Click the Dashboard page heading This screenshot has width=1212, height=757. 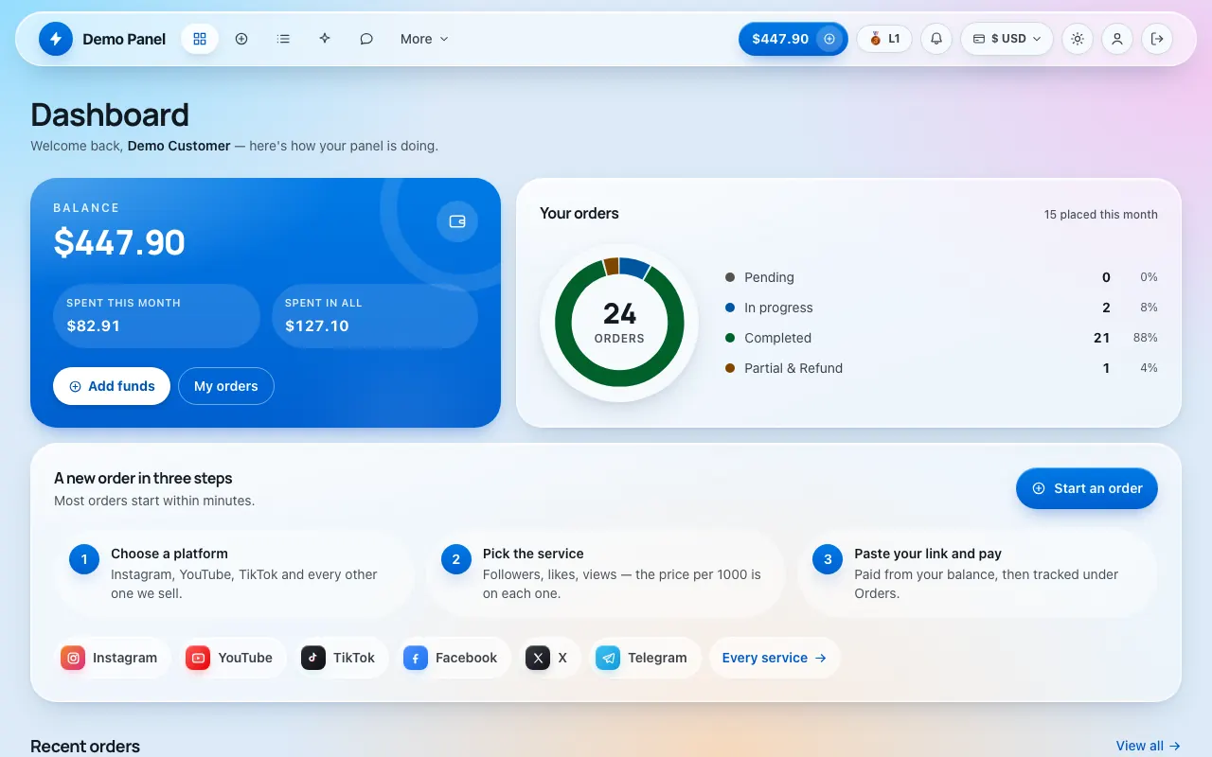[110, 114]
